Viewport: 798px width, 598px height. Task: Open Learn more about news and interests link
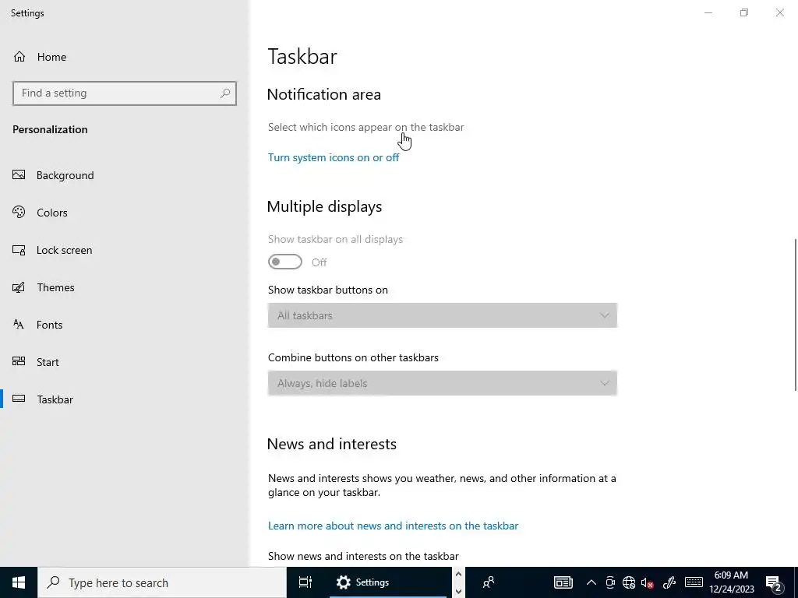click(393, 526)
